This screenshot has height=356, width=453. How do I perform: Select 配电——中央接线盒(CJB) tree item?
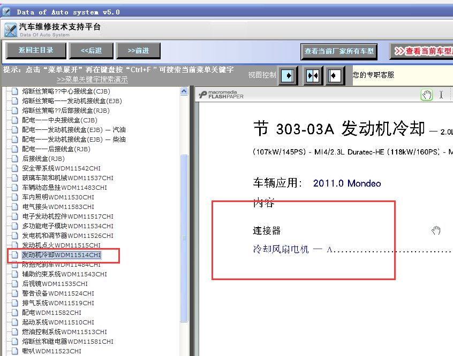tap(59, 120)
